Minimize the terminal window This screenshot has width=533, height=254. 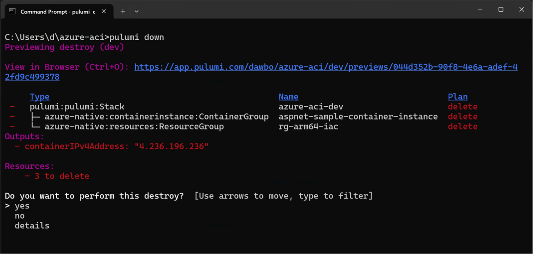(480, 10)
